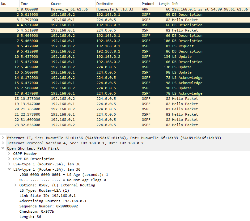Select packet 17 LS Acknowledge at 8.437000
Image resolution: width=250 pixels, height=221 pixels.
click(x=125, y=93)
